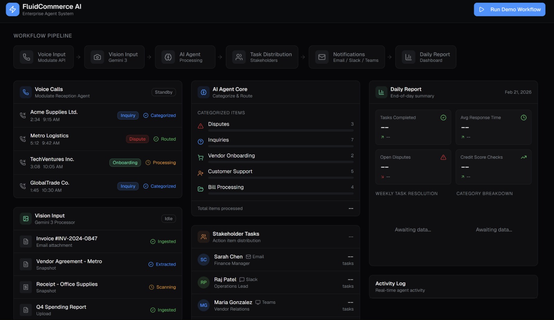Open the Acme Supplies Ltd. call row
This screenshot has width=554, height=320.
[98, 115]
